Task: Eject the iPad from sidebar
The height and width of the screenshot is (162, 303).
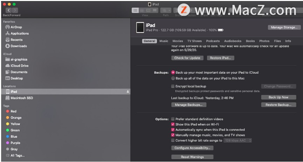Action: click(128, 92)
